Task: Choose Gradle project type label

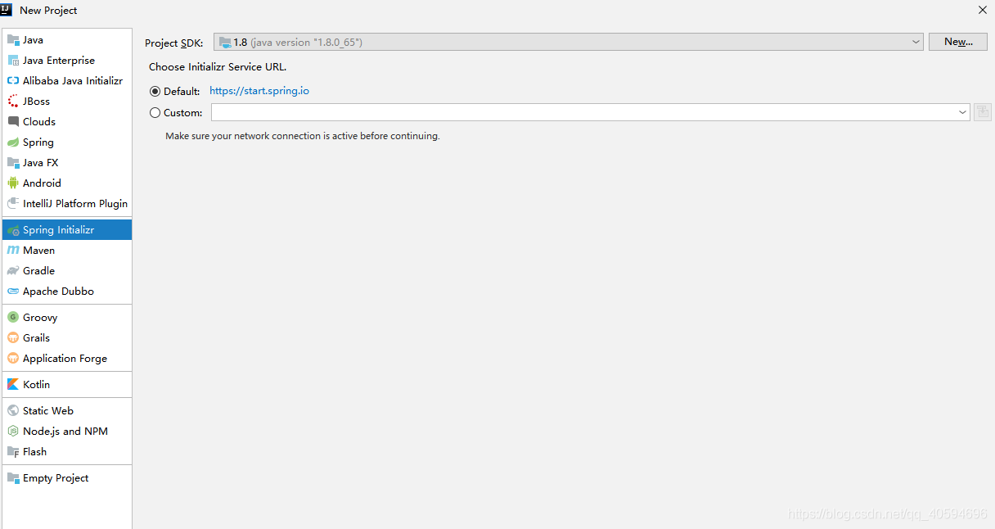Action: tap(38, 270)
